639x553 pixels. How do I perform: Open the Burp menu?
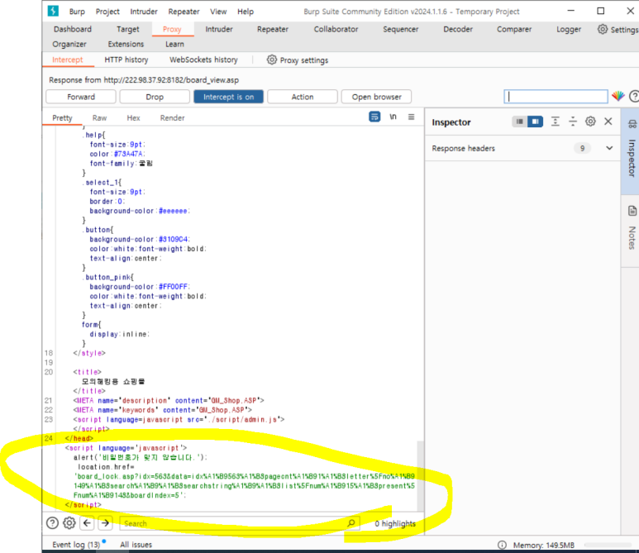click(x=77, y=12)
